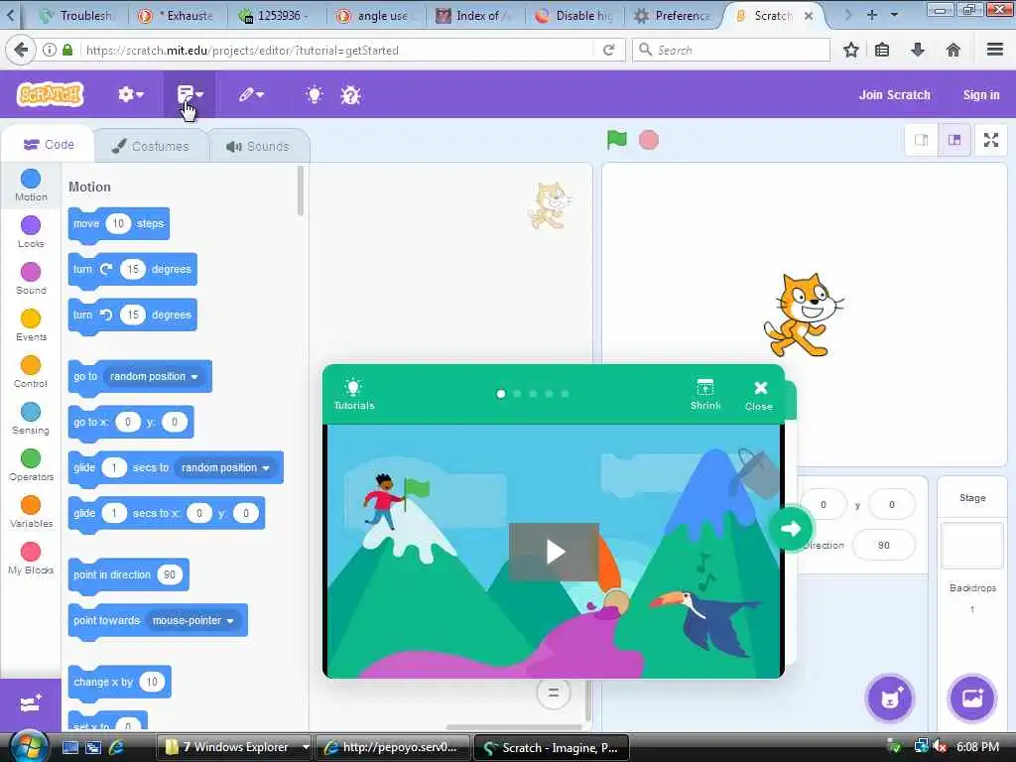The height and width of the screenshot is (762, 1016).
Task: Enter full screen stage mode
Action: coord(991,140)
